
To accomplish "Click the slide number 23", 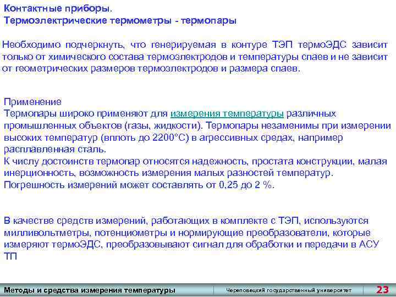I will coord(382,290).
